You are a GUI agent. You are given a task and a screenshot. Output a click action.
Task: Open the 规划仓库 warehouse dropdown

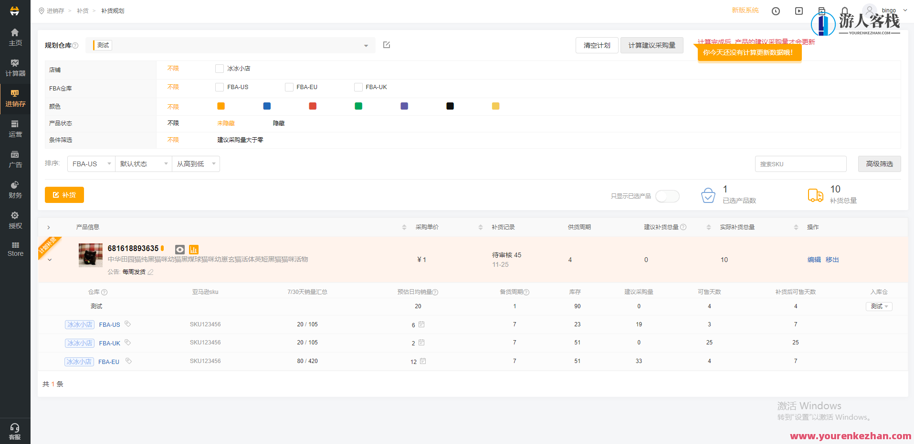(366, 45)
